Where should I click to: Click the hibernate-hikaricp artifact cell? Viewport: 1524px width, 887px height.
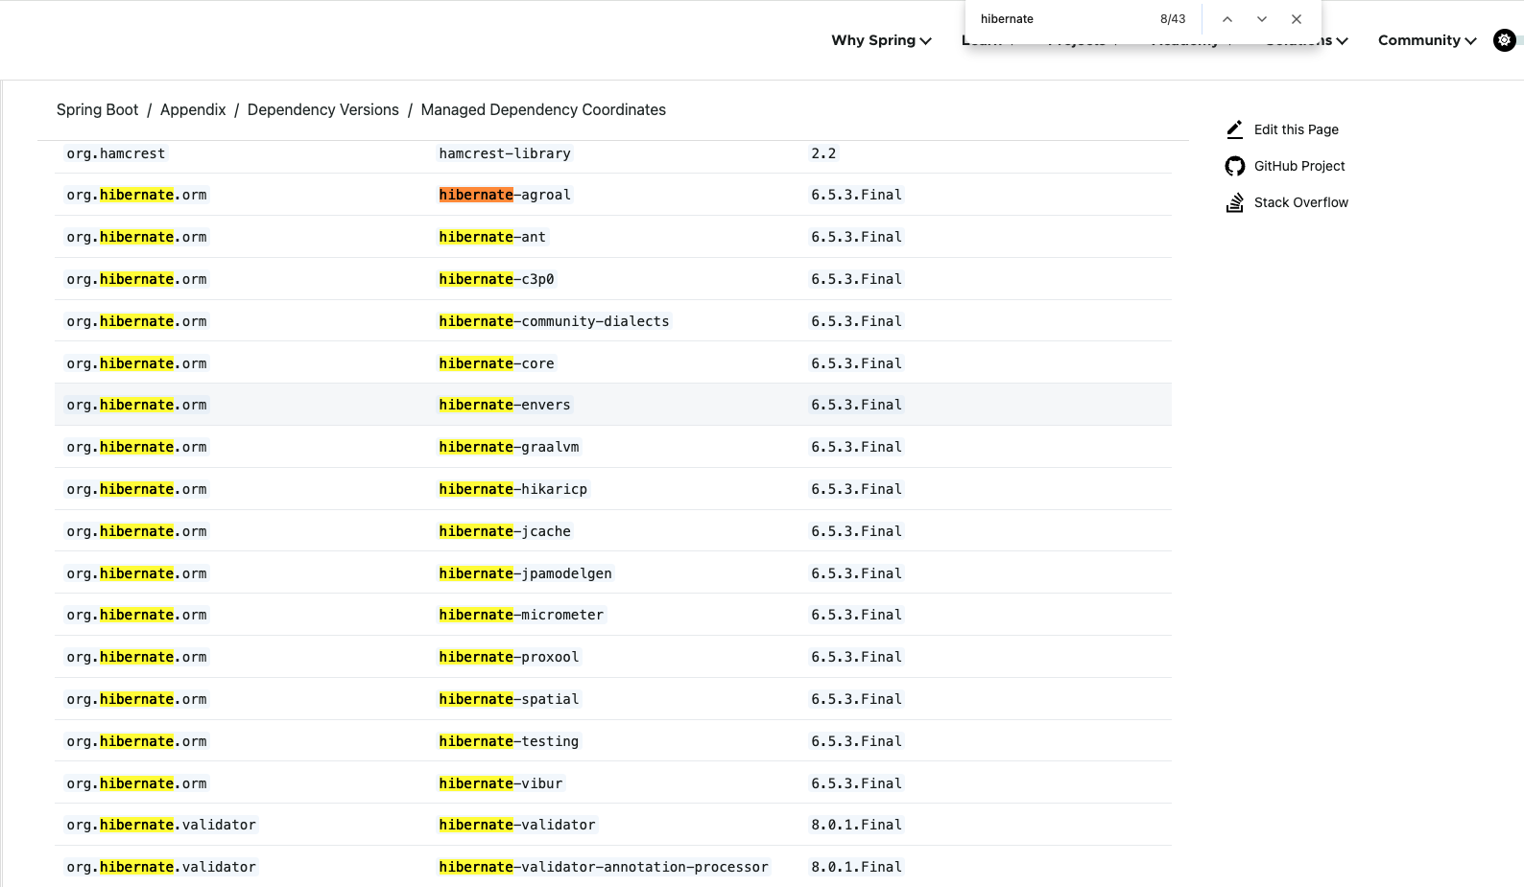pos(512,489)
